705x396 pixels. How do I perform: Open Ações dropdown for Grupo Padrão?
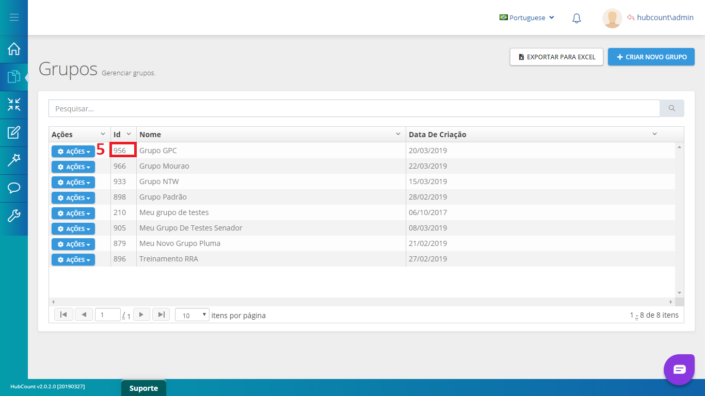tap(73, 198)
